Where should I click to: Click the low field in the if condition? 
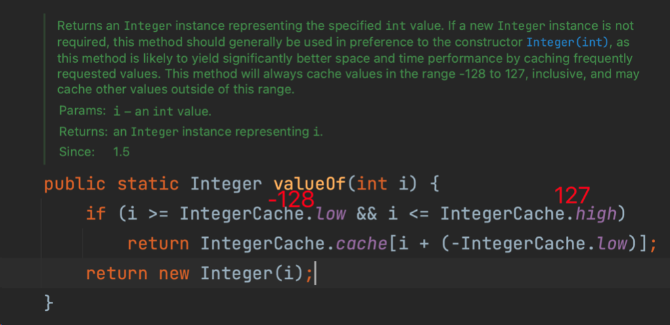[331, 214]
